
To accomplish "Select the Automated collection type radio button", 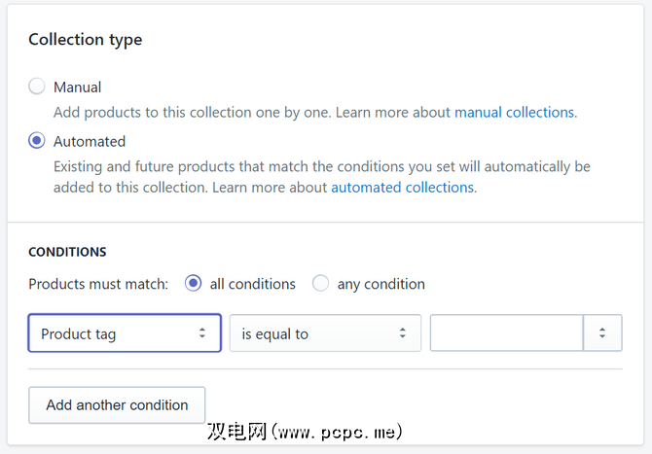I will pyautogui.click(x=37, y=141).
